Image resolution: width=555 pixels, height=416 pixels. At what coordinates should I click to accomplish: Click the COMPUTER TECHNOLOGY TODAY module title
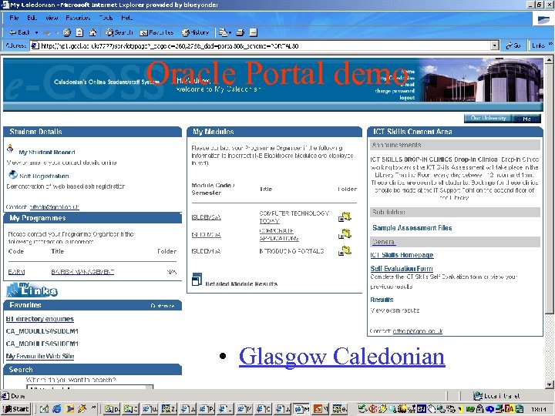tap(294, 216)
